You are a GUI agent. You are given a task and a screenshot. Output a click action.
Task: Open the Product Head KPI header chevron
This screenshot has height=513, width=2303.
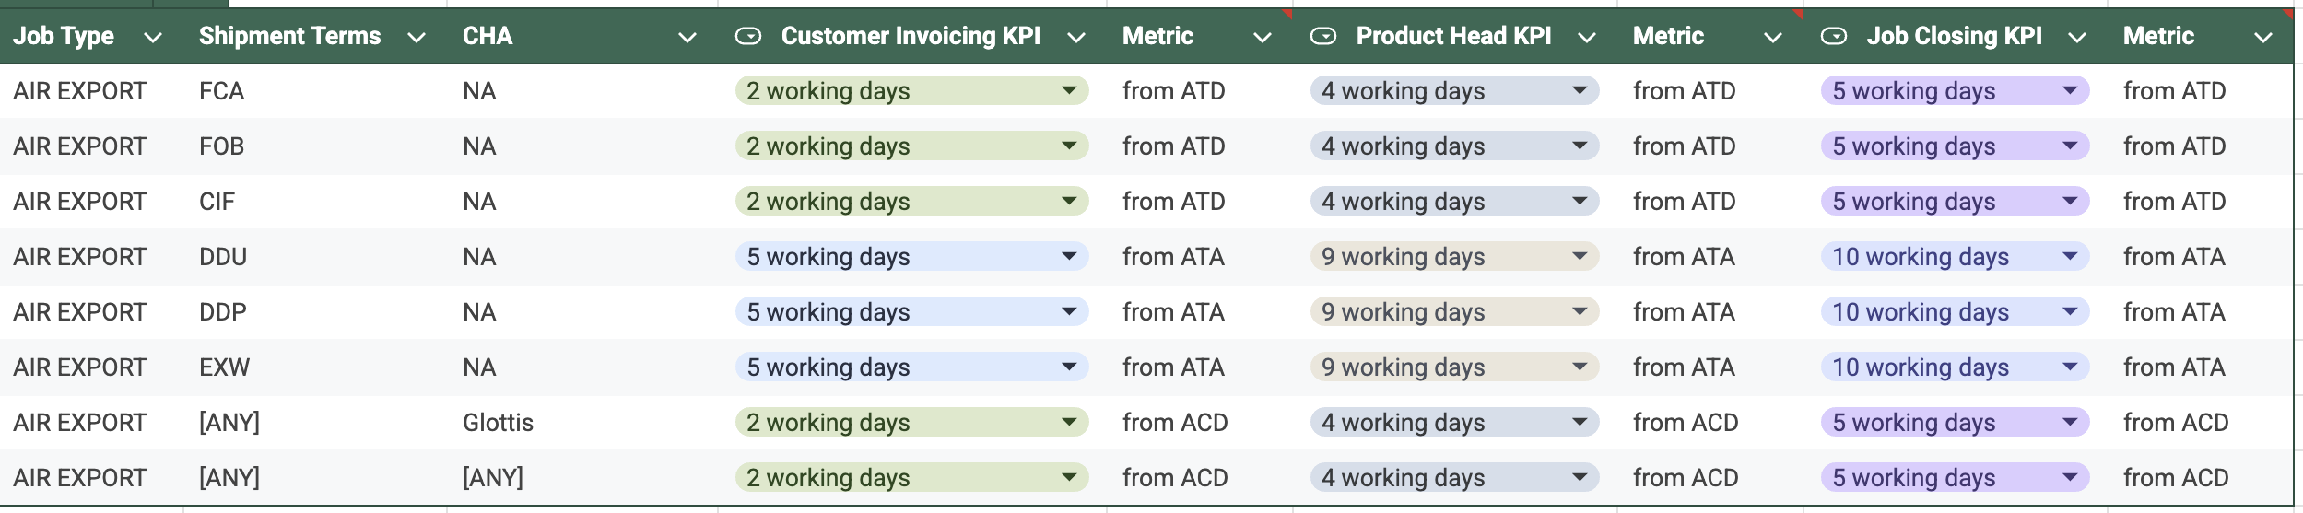coord(1586,38)
